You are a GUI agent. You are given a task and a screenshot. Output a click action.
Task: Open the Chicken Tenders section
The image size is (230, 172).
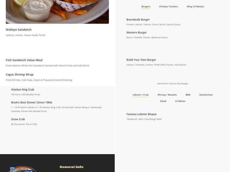(x=168, y=6)
